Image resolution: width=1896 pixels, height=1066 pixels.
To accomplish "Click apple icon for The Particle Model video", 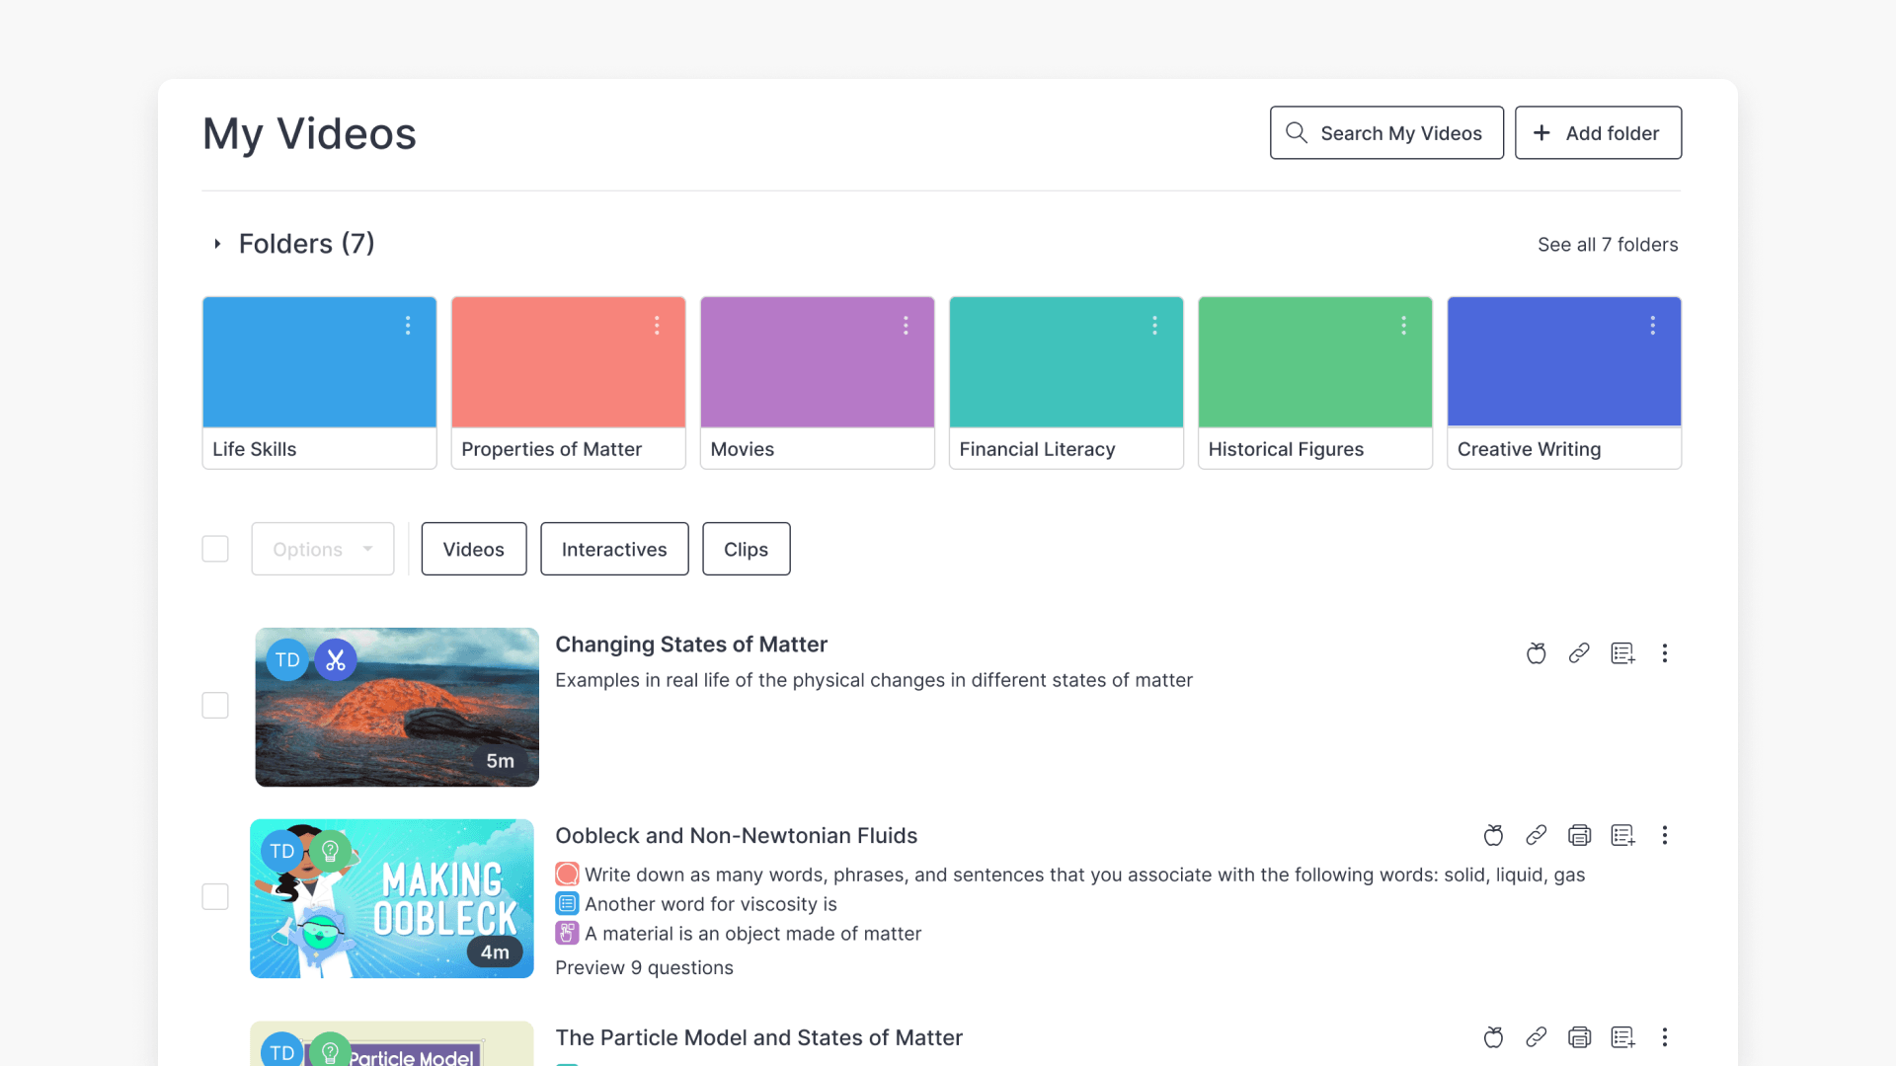I will [1493, 1037].
